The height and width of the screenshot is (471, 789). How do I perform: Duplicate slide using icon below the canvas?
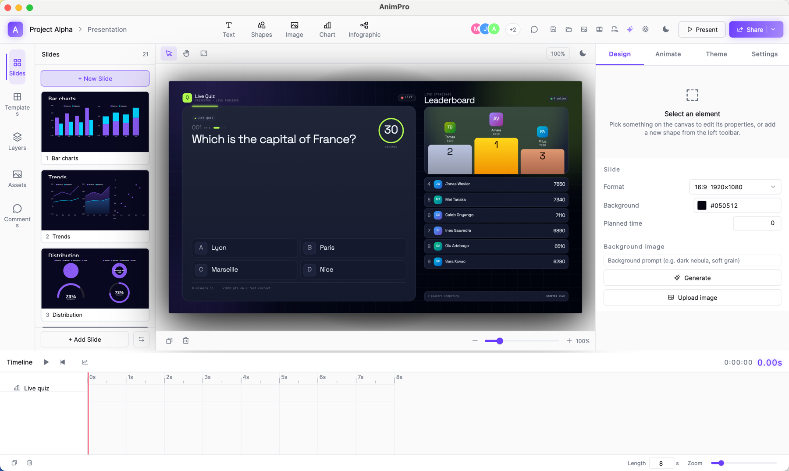pyautogui.click(x=169, y=340)
